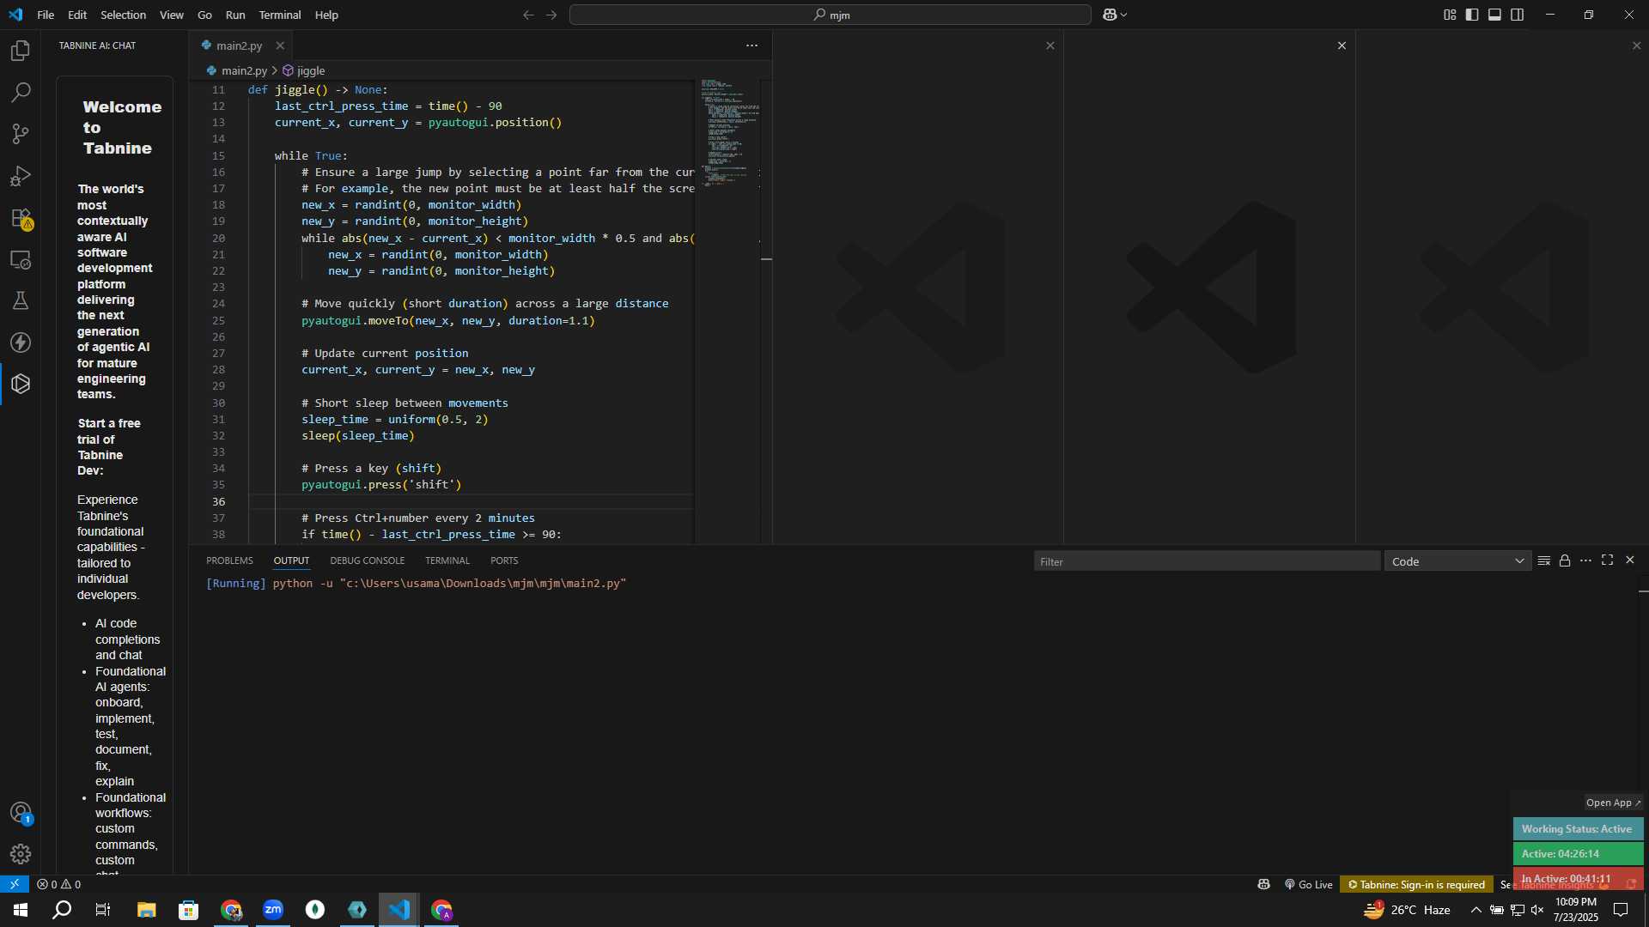Open the Edit menu
Viewport: 1649px width, 927px height.
(77, 15)
